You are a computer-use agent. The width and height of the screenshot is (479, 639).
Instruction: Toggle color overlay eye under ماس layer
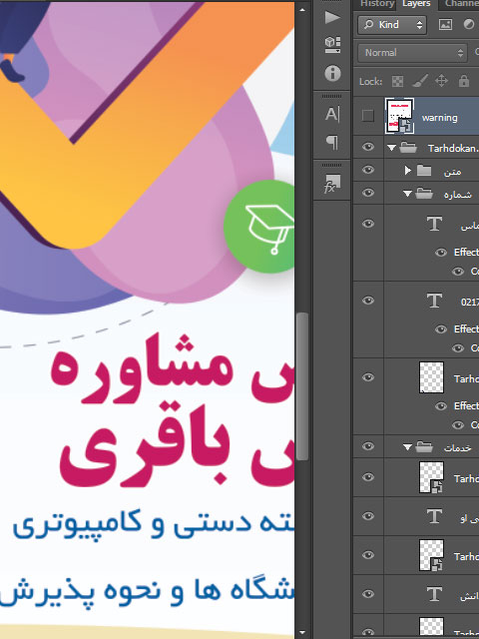point(458,272)
